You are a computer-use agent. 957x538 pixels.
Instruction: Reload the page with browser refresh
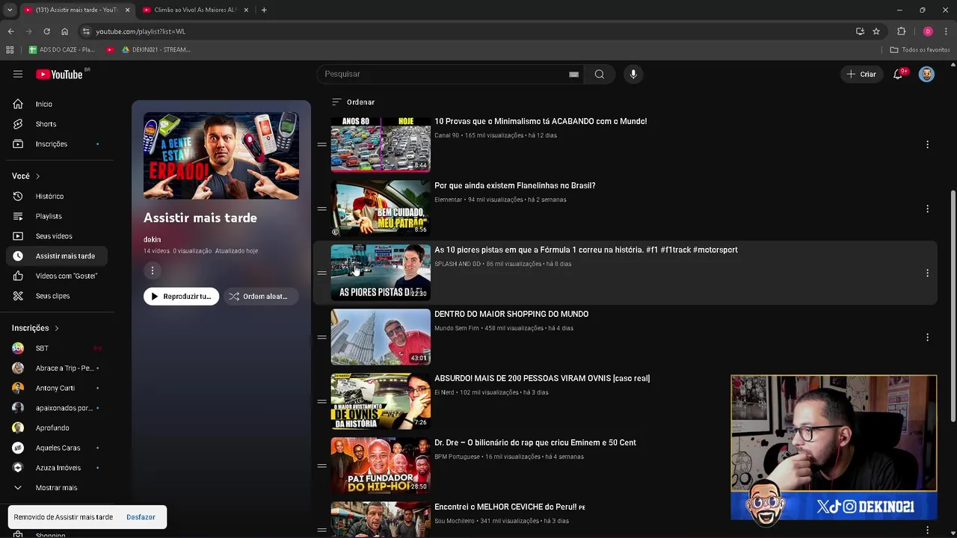tap(46, 31)
